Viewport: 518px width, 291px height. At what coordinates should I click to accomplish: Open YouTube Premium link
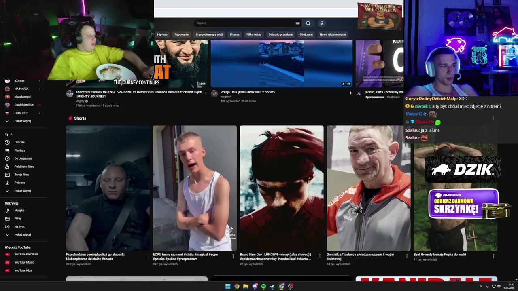26,254
